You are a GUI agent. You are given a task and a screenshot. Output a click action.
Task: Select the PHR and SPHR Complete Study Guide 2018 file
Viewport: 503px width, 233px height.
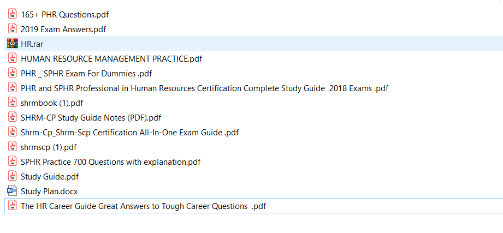pos(204,88)
